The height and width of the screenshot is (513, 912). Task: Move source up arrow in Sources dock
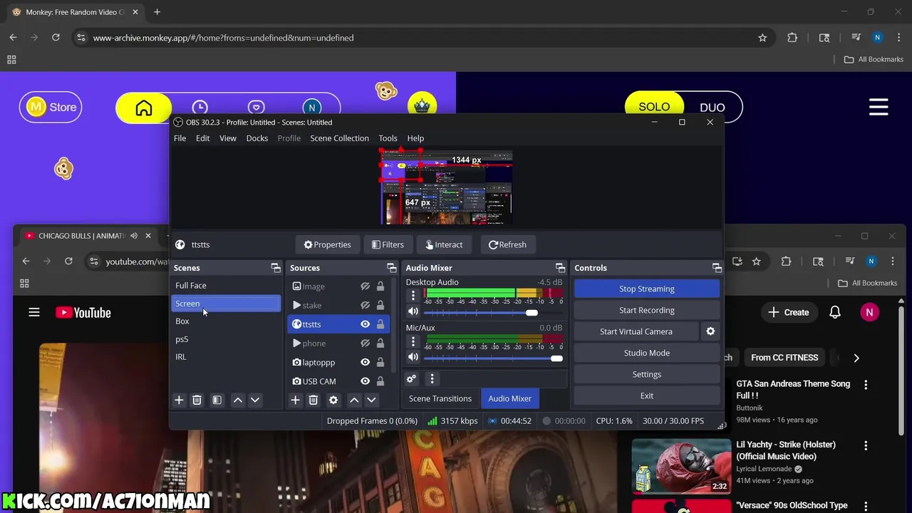pos(354,400)
